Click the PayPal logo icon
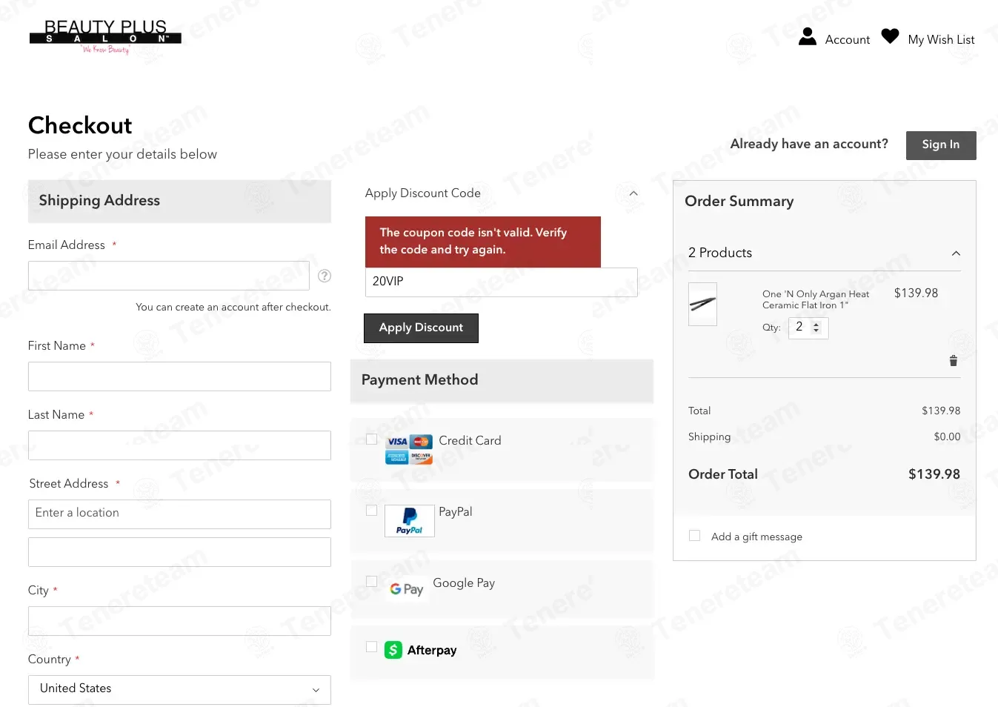The width and height of the screenshot is (998, 707). 410,521
